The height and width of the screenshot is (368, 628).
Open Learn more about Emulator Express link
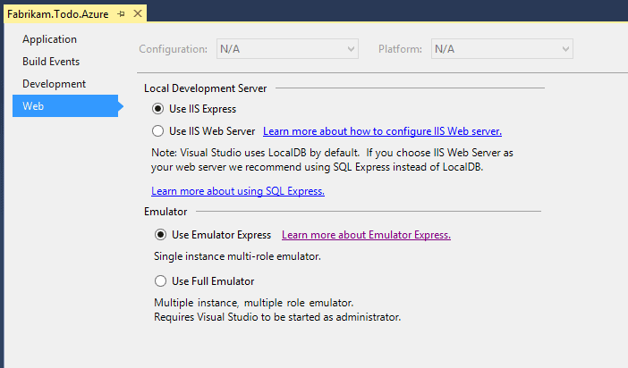(366, 235)
